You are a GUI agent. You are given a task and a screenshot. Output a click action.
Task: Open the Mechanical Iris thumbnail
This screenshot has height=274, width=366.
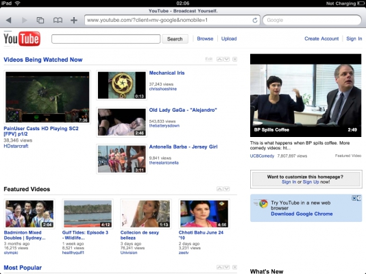(121, 86)
